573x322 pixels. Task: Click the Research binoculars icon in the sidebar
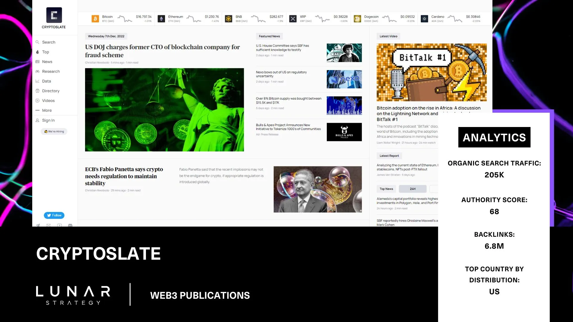37,72
